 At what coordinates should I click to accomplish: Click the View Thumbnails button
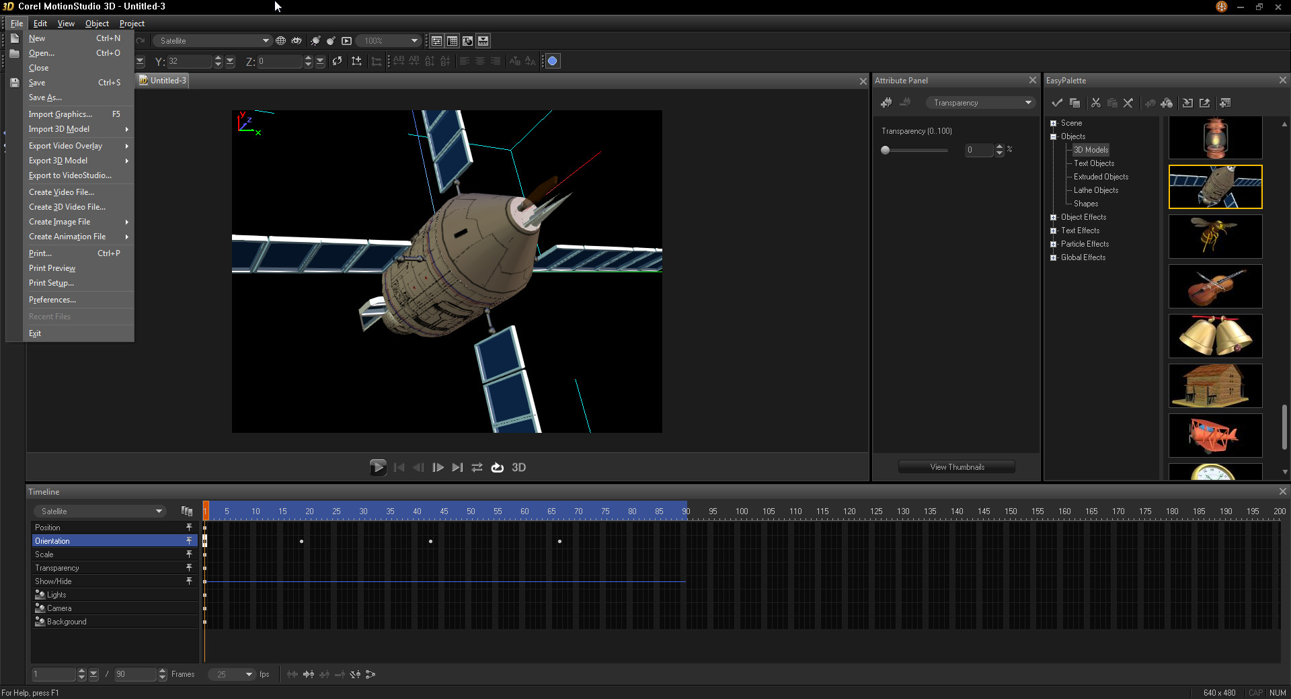point(956,467)
